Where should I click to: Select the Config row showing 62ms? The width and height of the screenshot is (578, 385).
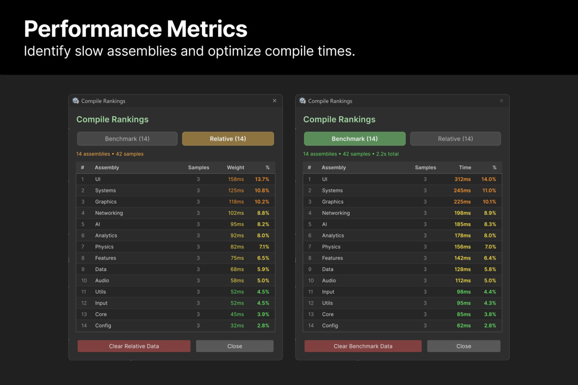pos(402,326)
